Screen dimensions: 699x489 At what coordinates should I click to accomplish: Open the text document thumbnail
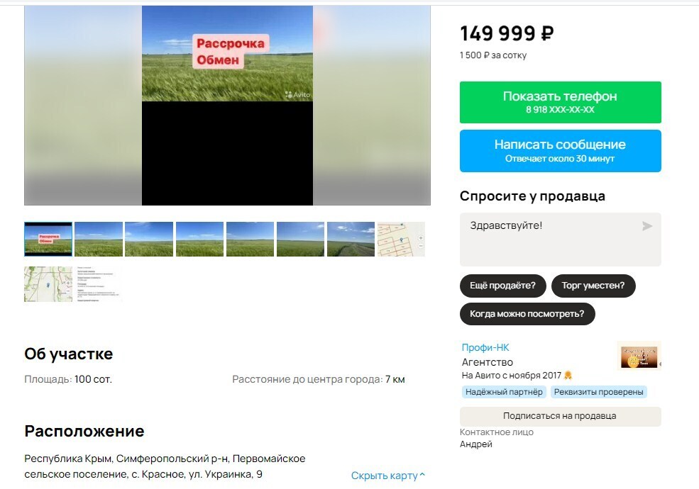99,284
